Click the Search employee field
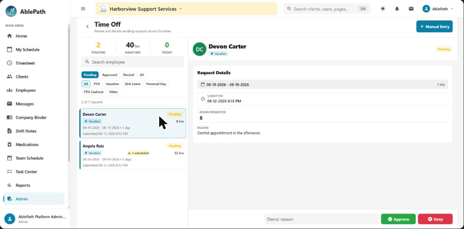464x229 pixels. pyautogui.click(x=133, y=62)
